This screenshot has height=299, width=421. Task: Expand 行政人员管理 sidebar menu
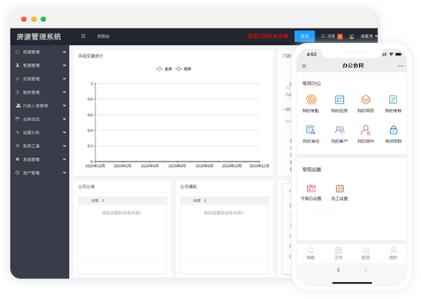coord(40,105)
